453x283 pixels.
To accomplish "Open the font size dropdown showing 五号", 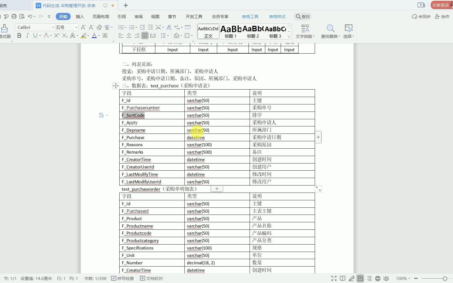I will 76,27.
